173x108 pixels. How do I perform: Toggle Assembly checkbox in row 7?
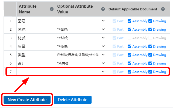(x=129, y=72)
